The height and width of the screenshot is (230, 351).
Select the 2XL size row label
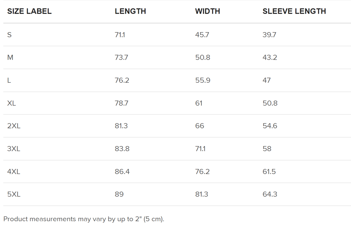point(14,126)
